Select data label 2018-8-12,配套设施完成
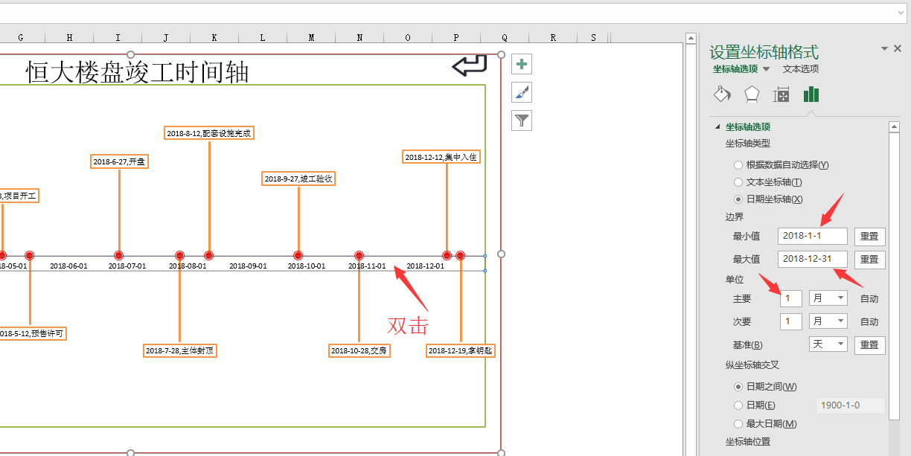The height and width of the screenshot is (456, 911). pos(209,133)
